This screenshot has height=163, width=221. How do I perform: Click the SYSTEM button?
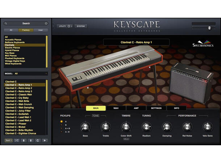(x=81, y=26)
